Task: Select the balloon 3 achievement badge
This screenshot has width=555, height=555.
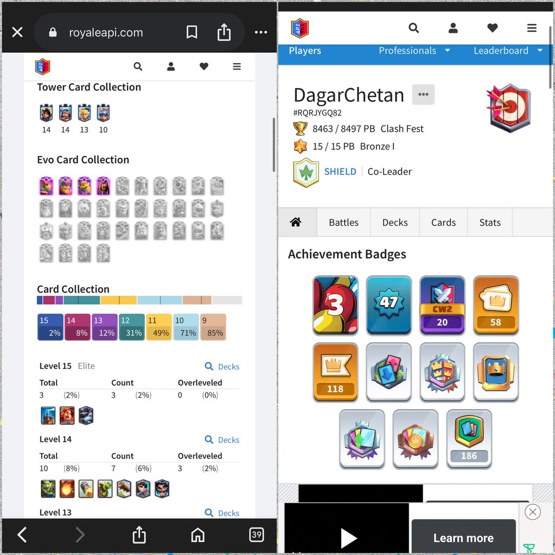Action: [336, 306]
